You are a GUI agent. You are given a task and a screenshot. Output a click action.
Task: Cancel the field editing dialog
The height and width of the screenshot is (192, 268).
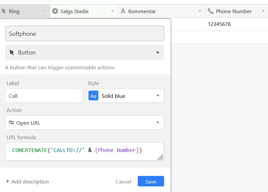click(x=123, y=181)
